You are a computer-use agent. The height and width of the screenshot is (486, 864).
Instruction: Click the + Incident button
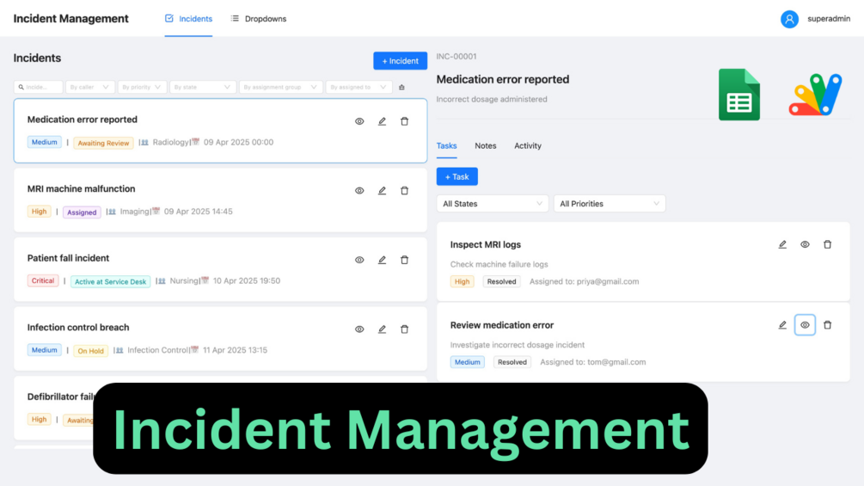click(400, 60)
